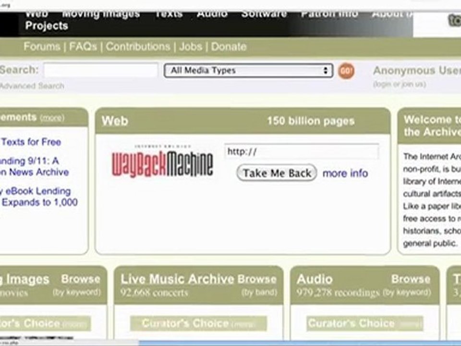Click the Web section heading
This screenshot has width=461, height=346.
(x=115, y=121)
